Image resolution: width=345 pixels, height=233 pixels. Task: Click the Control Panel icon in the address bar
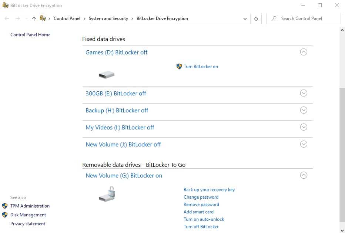43,18
